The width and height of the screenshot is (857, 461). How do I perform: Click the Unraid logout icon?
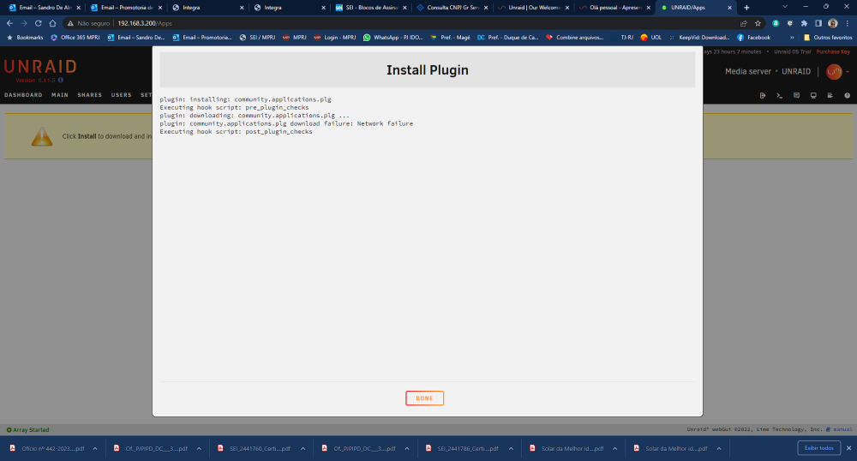pyautogui.click(x=763, y=96)
